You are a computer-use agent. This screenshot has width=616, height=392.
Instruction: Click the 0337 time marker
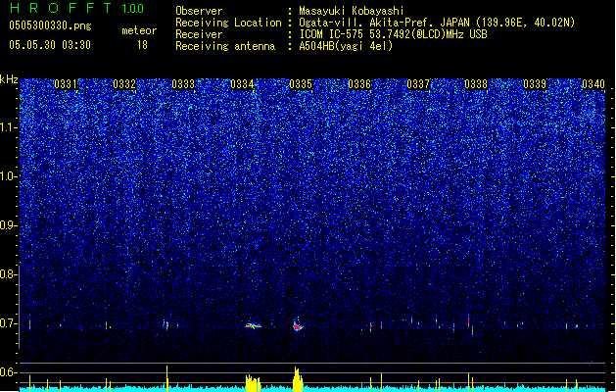pos(418,84)
